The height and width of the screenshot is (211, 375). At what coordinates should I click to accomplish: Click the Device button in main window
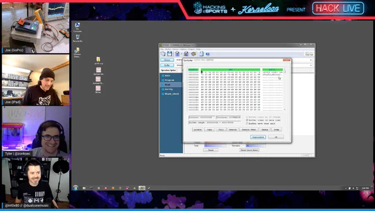(167, 60)
